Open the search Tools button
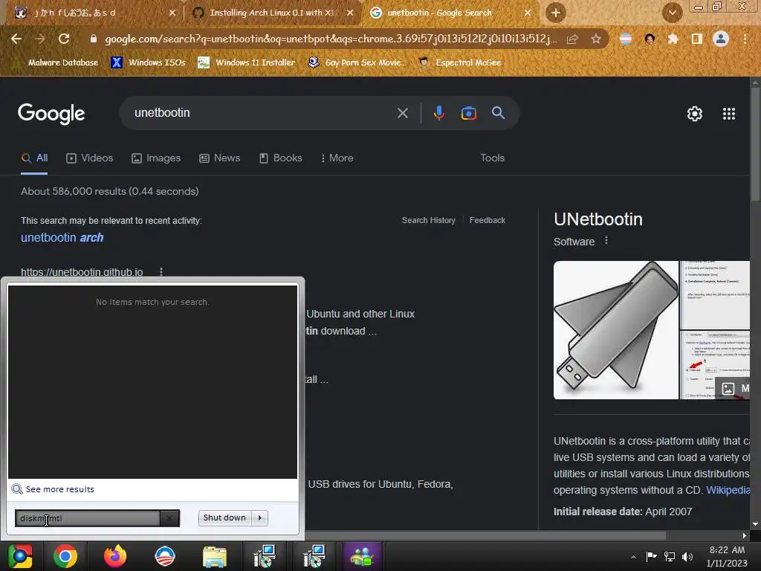Screen dimensions: 761x571 [x=492, y=158]
